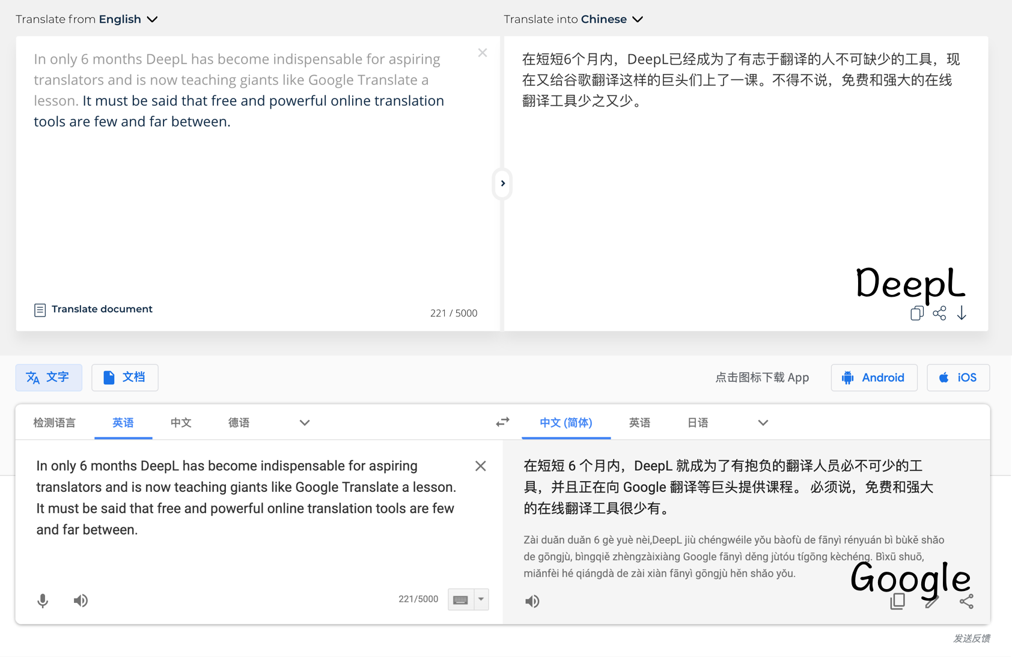The width and height of the screenshot is (1012, 657).
Task: Swap source and target languages
Action: coord(502,422)
